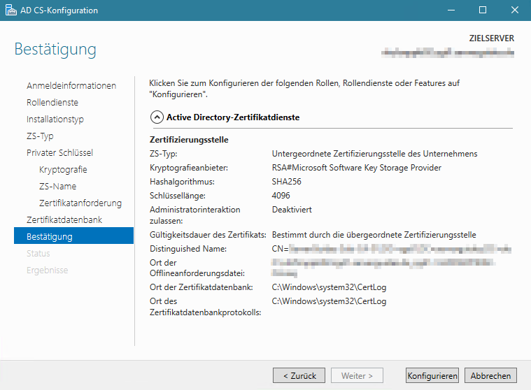
Task: Click the Ort der Zertifikatdatenbank path value
Action: pyautogui.click(x=329, y=287)
